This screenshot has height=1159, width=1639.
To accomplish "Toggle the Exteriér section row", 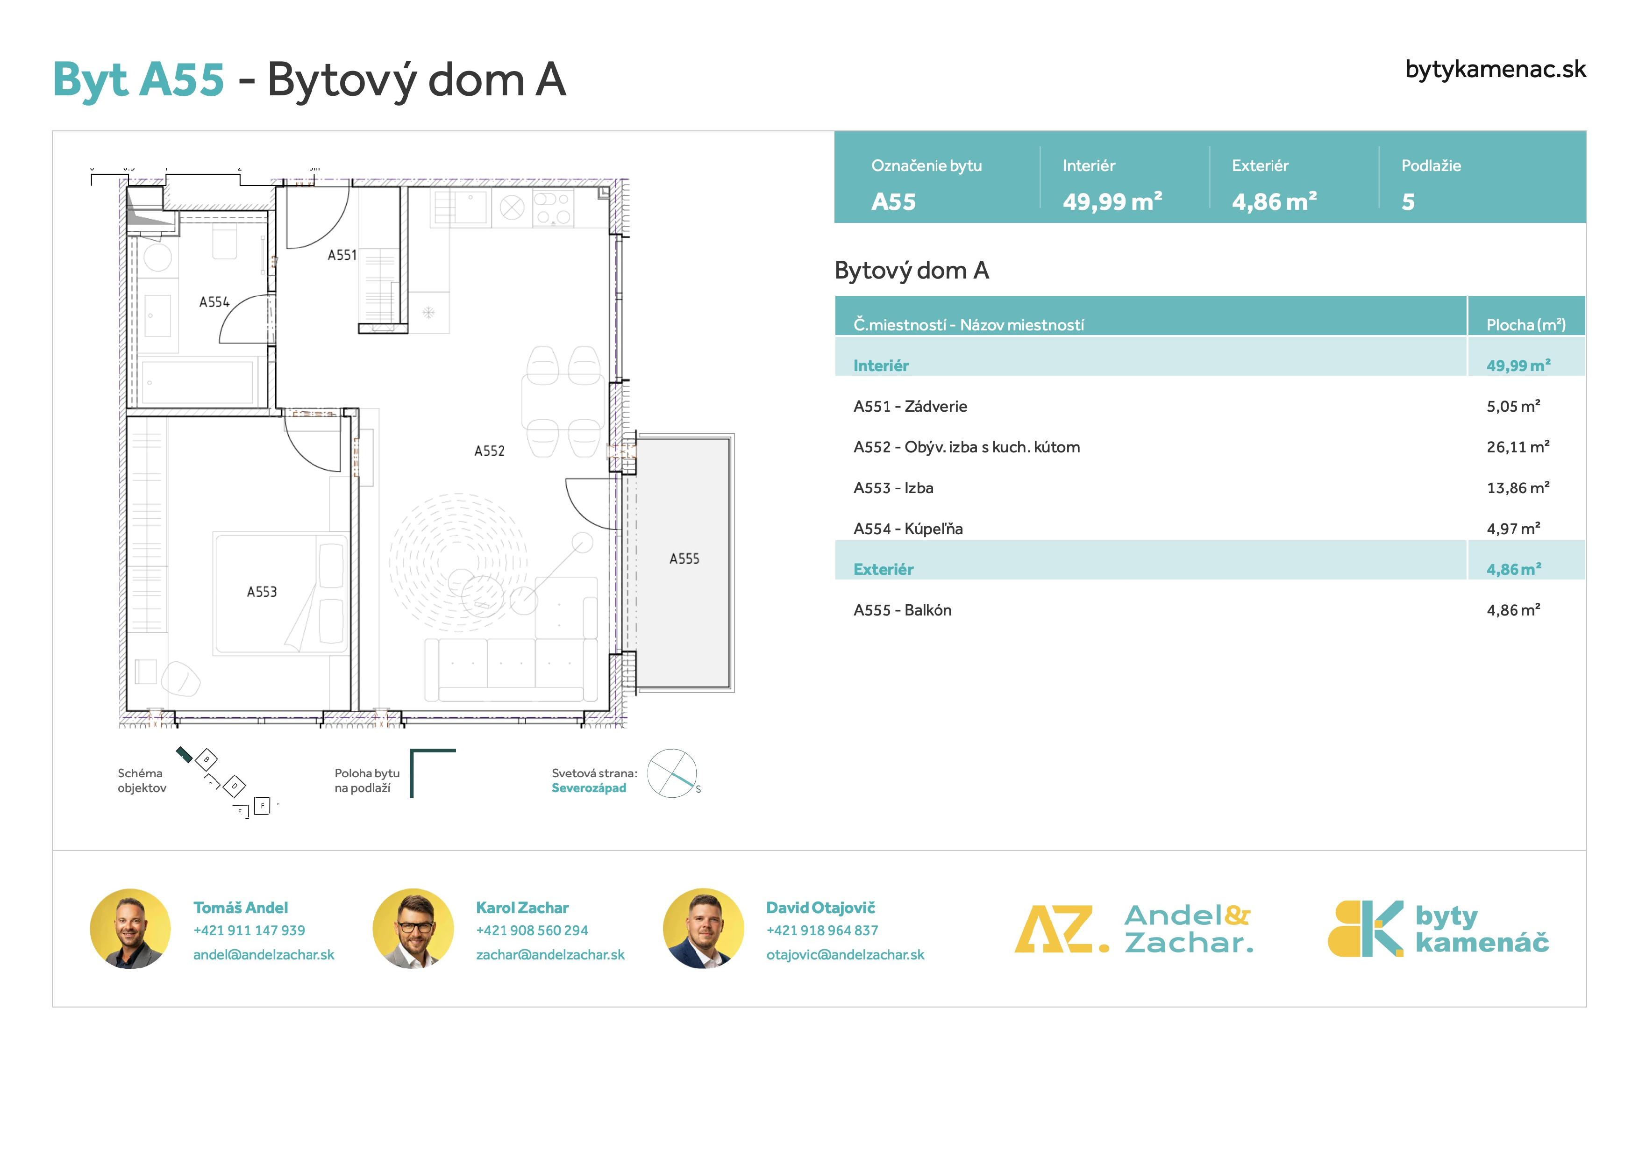I will pyautogui.click(x=999, y=568).
